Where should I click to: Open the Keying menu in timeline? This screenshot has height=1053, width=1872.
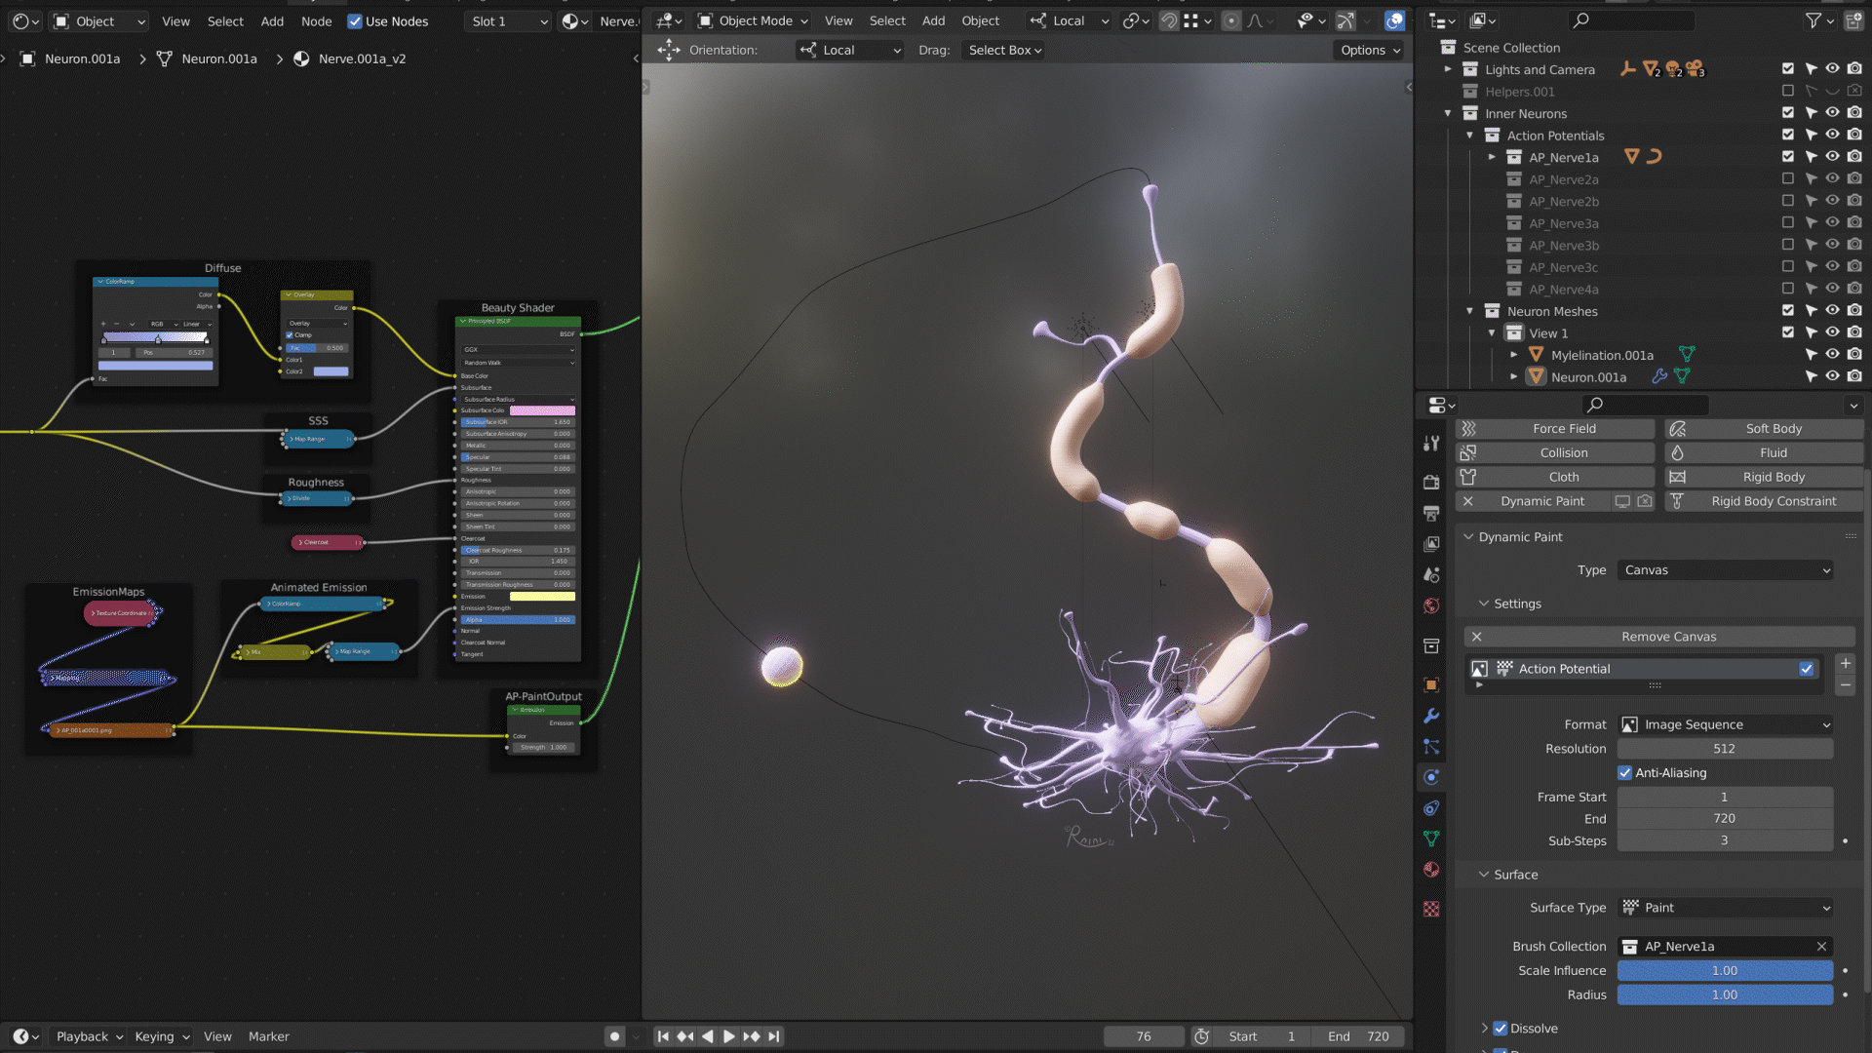(x=161, y=1036)
